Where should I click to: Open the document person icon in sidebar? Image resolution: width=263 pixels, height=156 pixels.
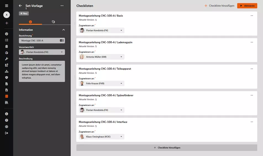click(7, 90)
